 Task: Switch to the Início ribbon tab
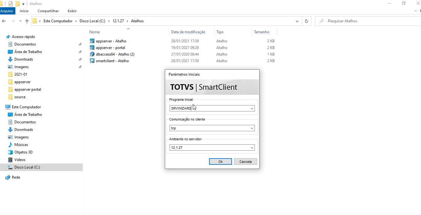[x=24, y=11]
